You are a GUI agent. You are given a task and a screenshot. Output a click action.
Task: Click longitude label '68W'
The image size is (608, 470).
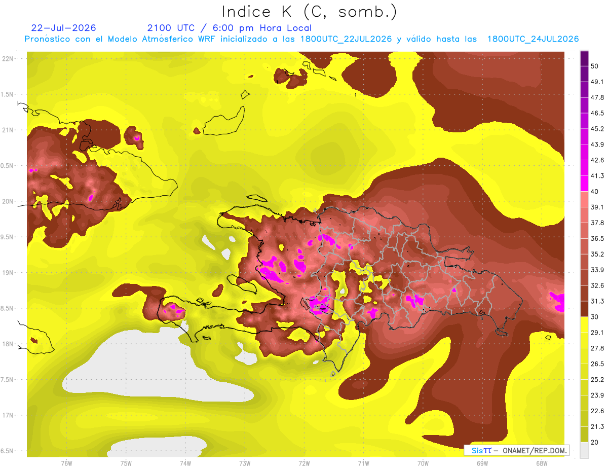point(542,463)
